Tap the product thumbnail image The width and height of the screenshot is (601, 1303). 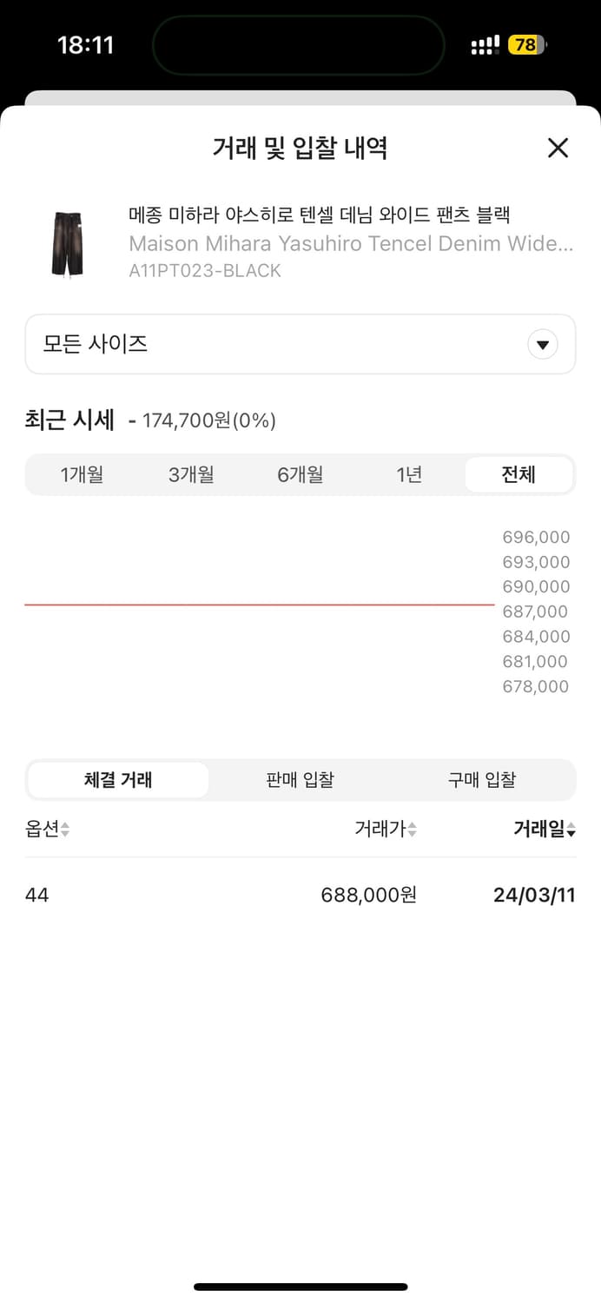pos(67,243)
